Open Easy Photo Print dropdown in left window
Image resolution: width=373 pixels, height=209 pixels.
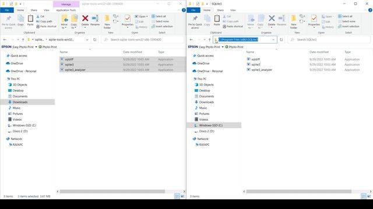click(36, 47)
